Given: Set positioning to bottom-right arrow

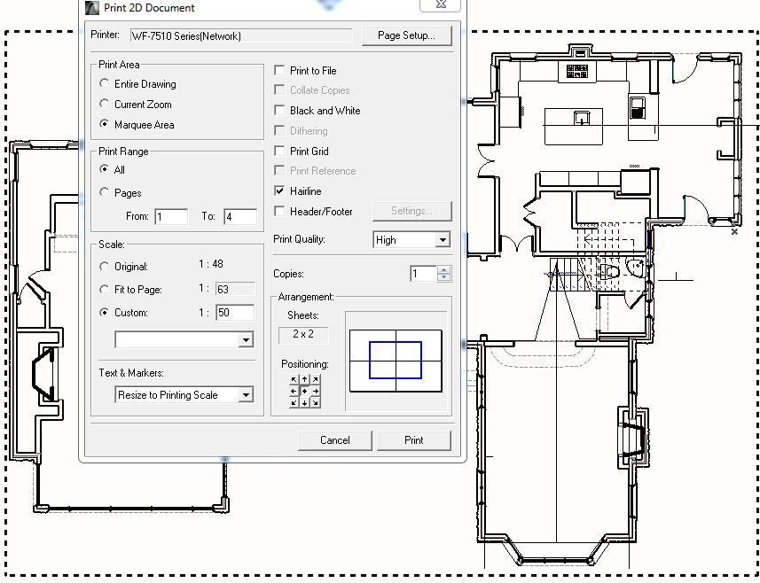Looking at the screenshot, I should 315,402.
